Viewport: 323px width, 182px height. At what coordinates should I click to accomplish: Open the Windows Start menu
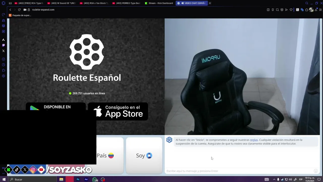[4, 179]
